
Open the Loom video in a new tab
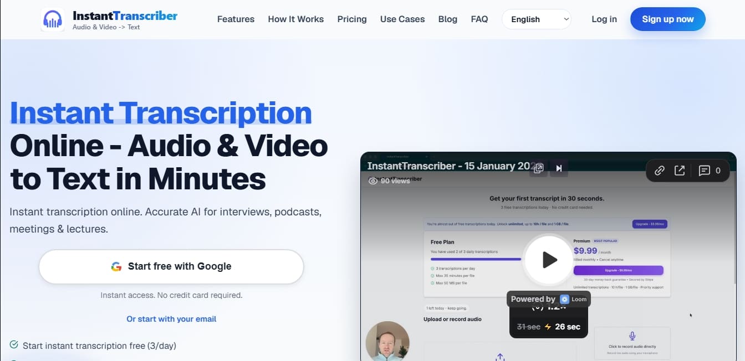(680, 171)
